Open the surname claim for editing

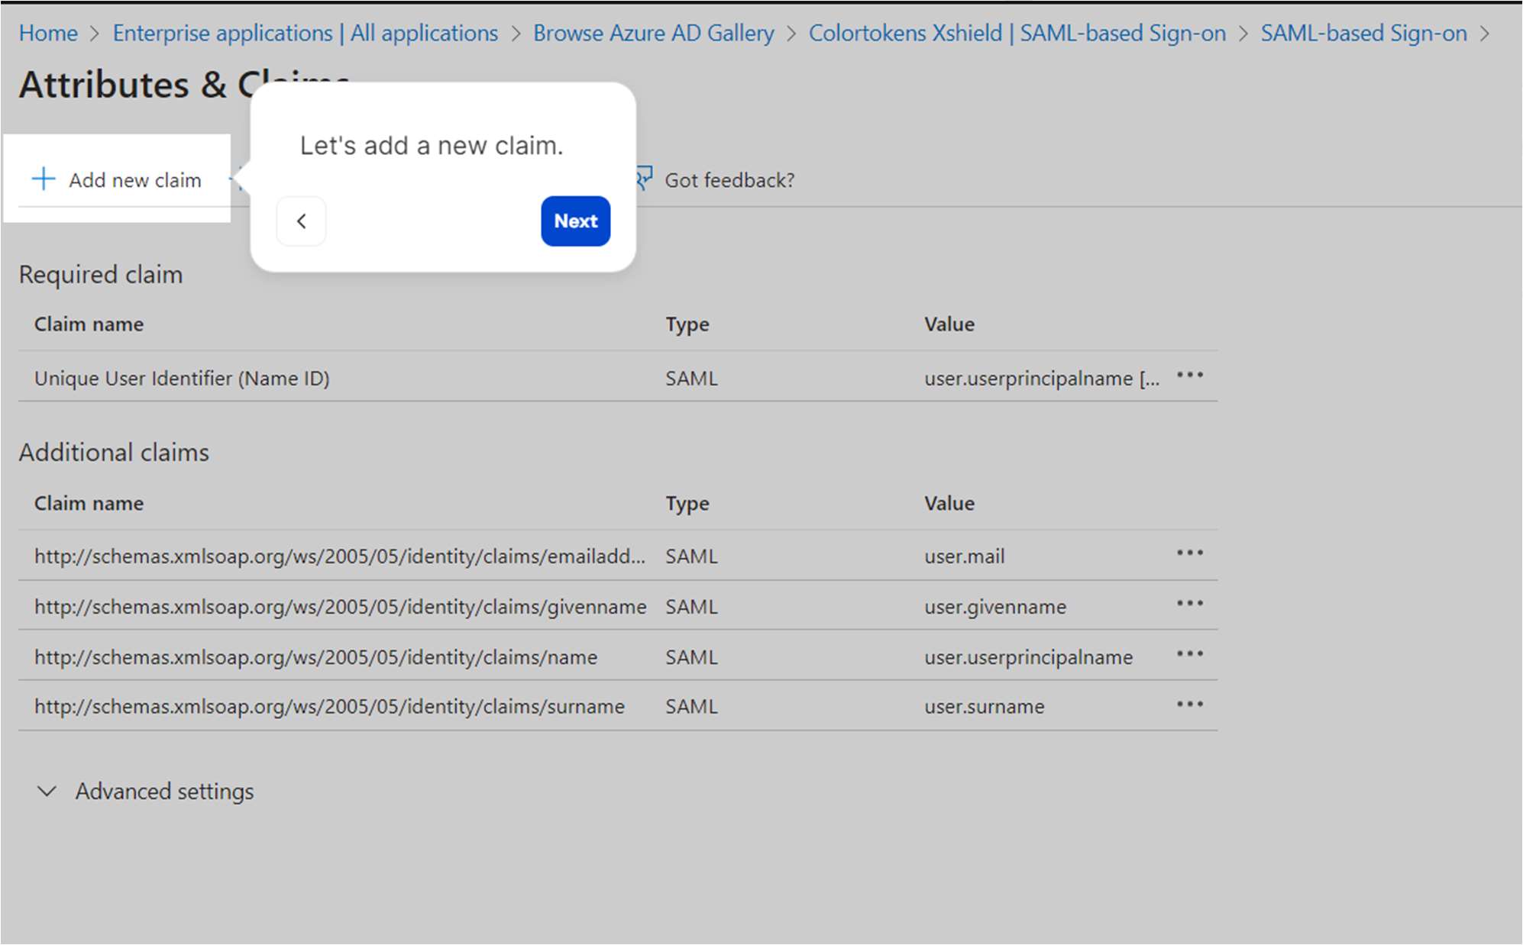(328, 706)
